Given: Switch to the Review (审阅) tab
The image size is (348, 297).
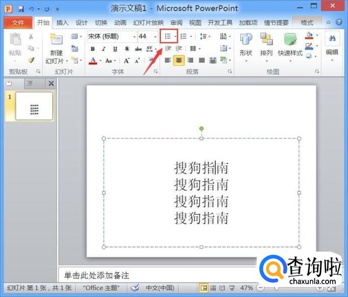Looking at the screenshot, I should click(177, 22).
